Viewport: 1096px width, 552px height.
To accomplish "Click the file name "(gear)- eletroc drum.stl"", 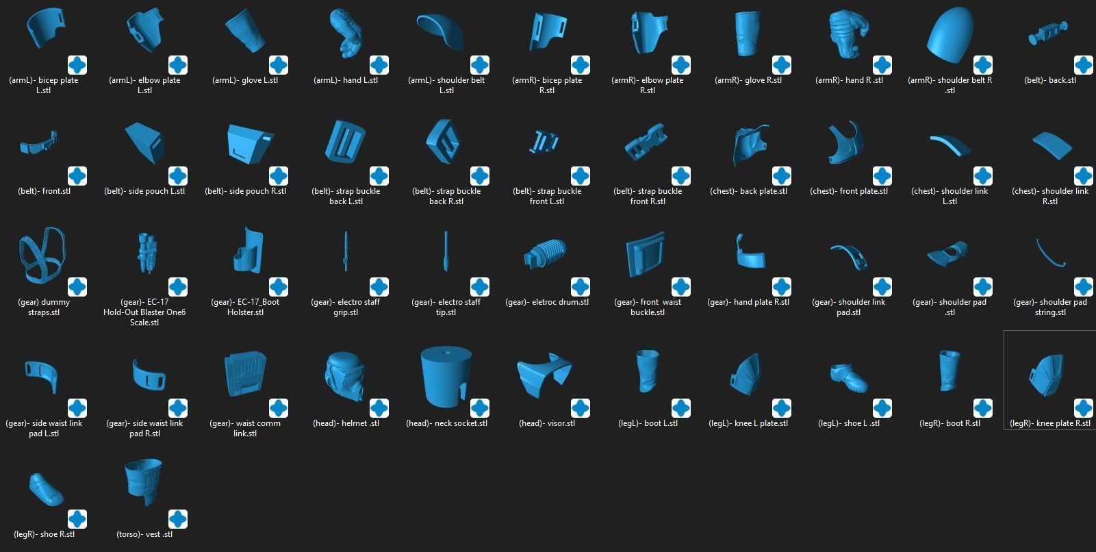I will coord(547,302).
